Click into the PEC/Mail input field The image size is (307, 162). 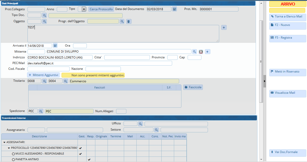tap(100, 63)
